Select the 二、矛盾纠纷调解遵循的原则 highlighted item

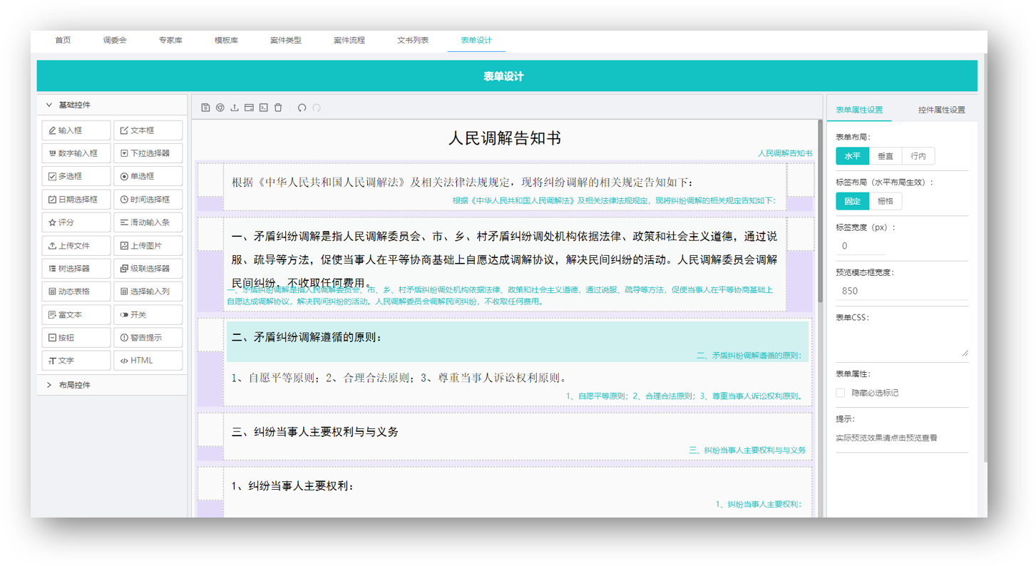pyautogui.click(x=518, y=341)
